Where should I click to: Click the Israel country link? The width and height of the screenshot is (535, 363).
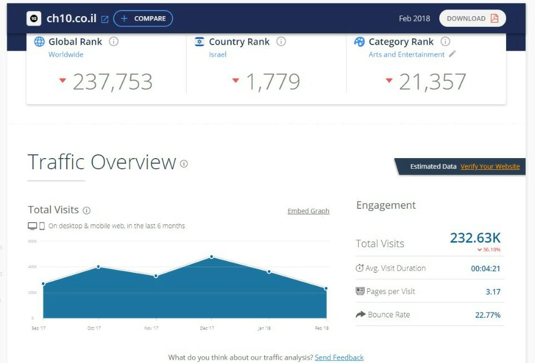[218, 55]
